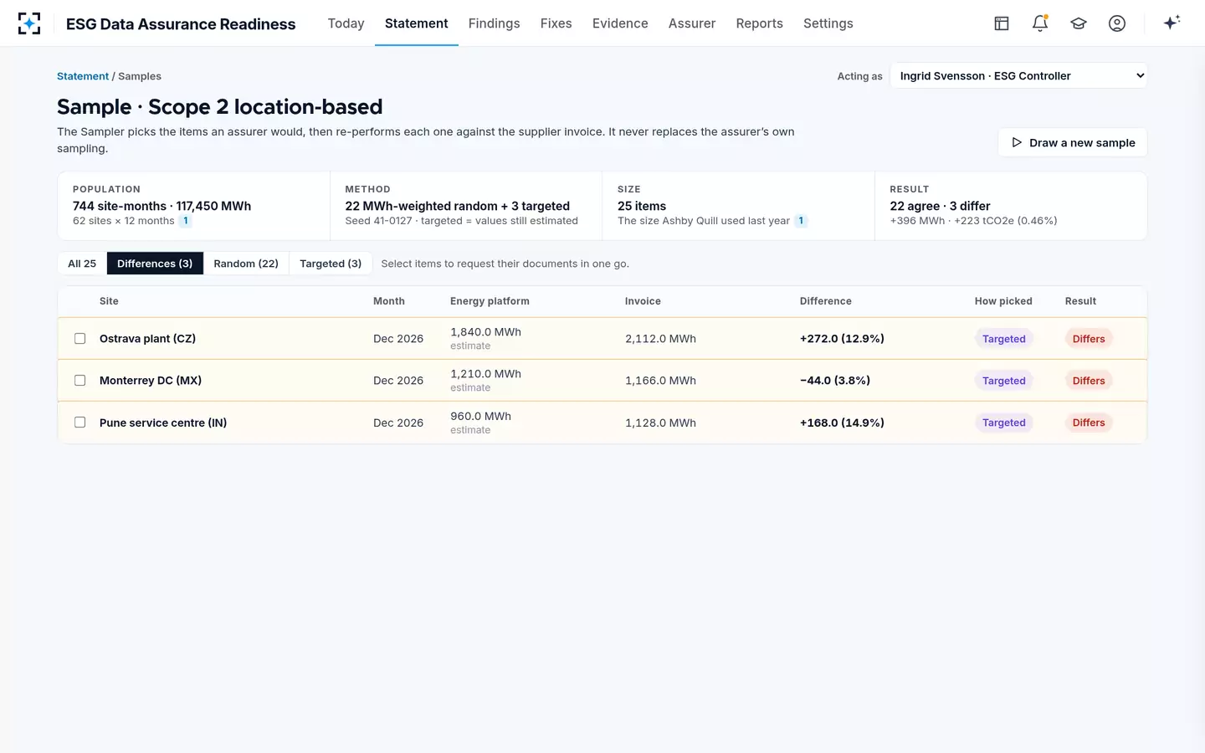Click the 744 site-months population figure
The height and width of the screenshot is (753, 1205).
coord(162,206)
